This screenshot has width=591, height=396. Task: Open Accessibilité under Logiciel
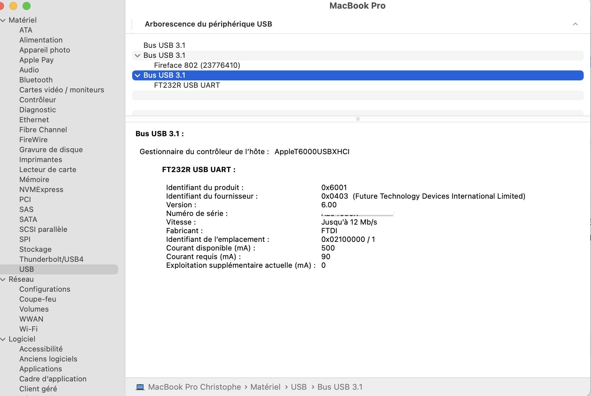(41, 349)
